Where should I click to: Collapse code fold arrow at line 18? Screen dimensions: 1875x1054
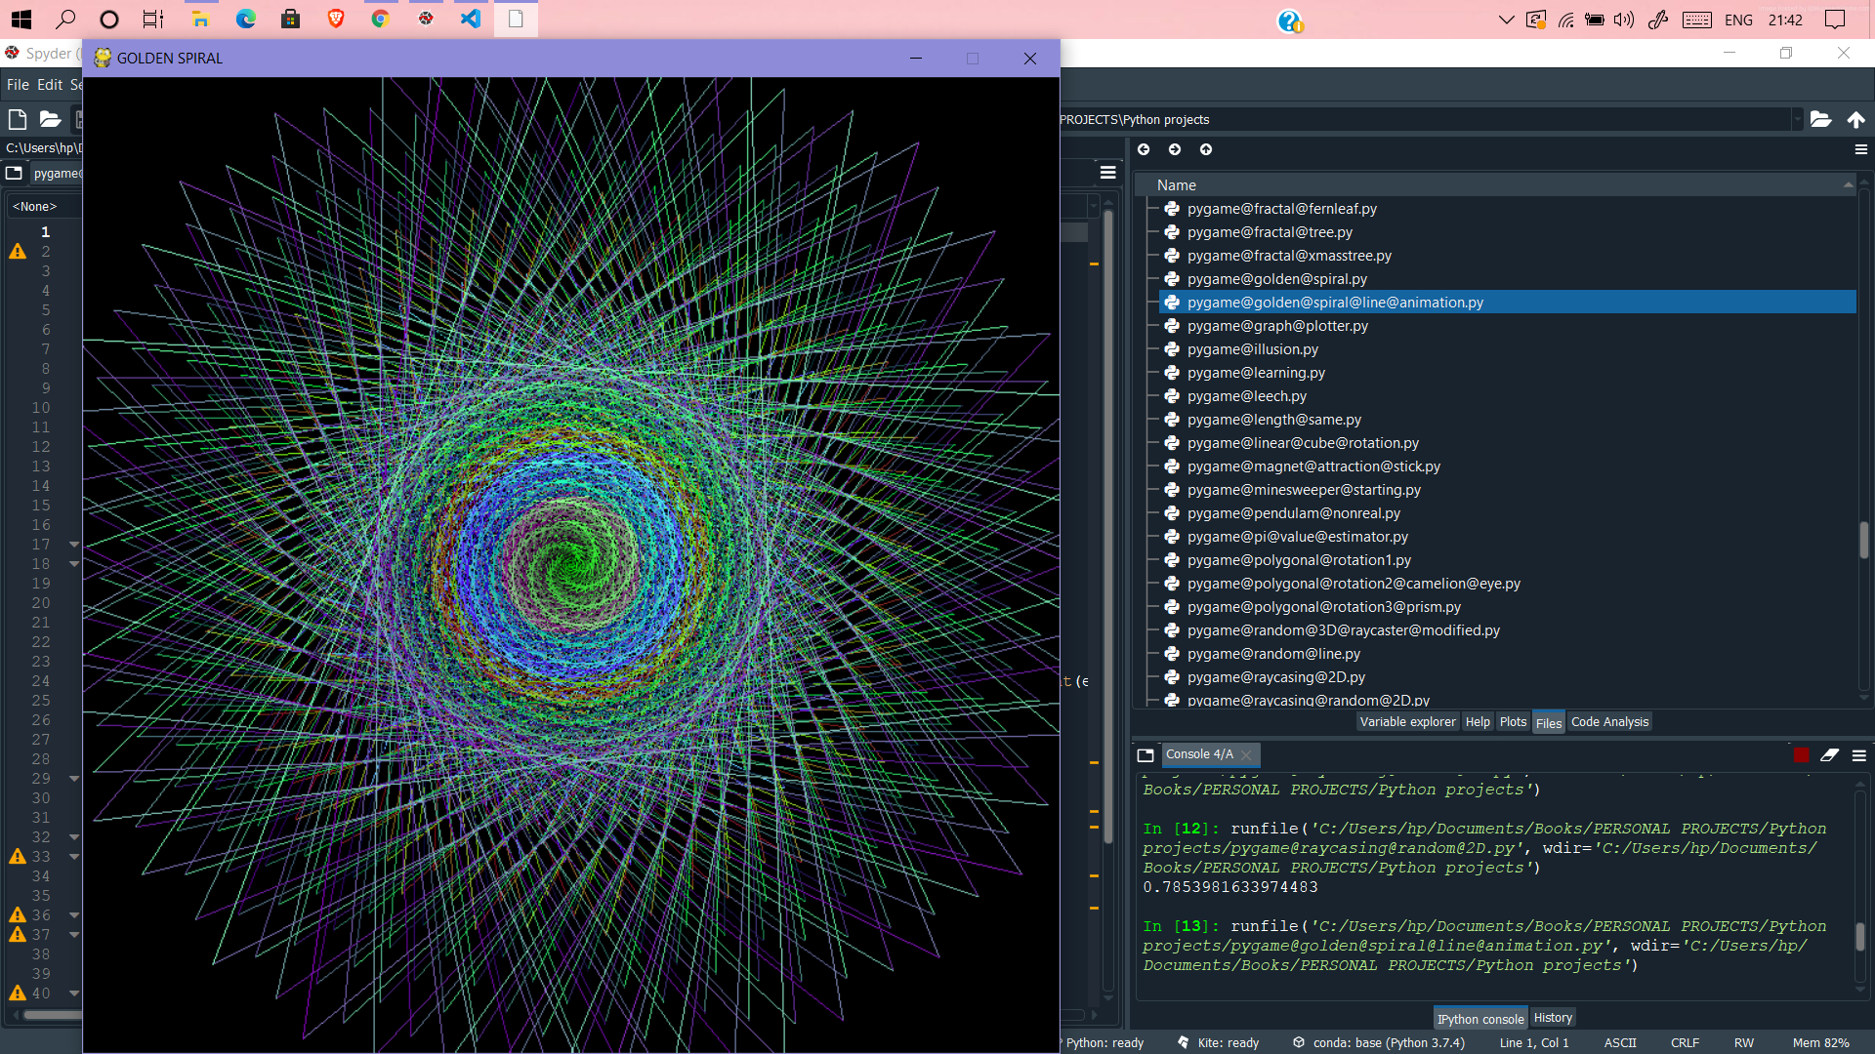tap(74, 563)
